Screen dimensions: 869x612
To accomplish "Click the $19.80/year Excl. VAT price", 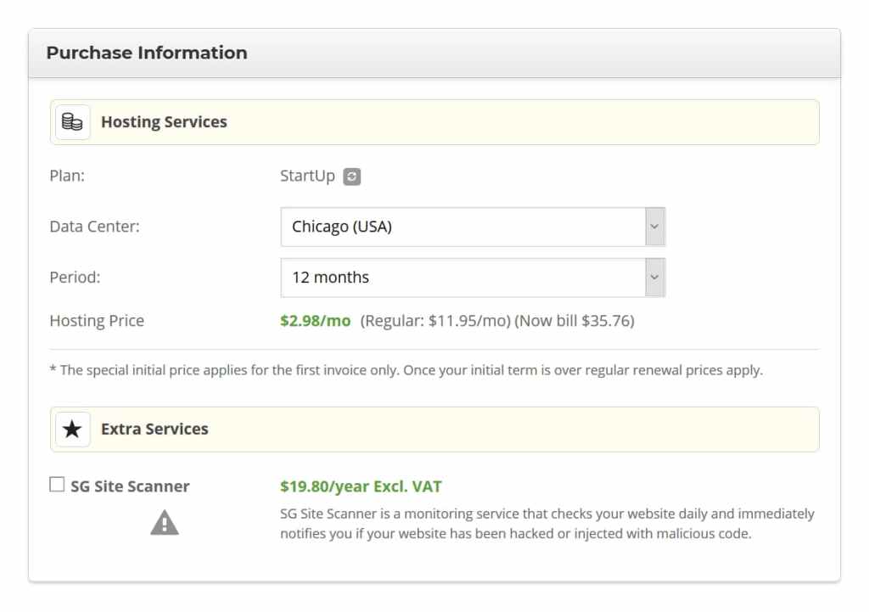I will click(361, 486).
